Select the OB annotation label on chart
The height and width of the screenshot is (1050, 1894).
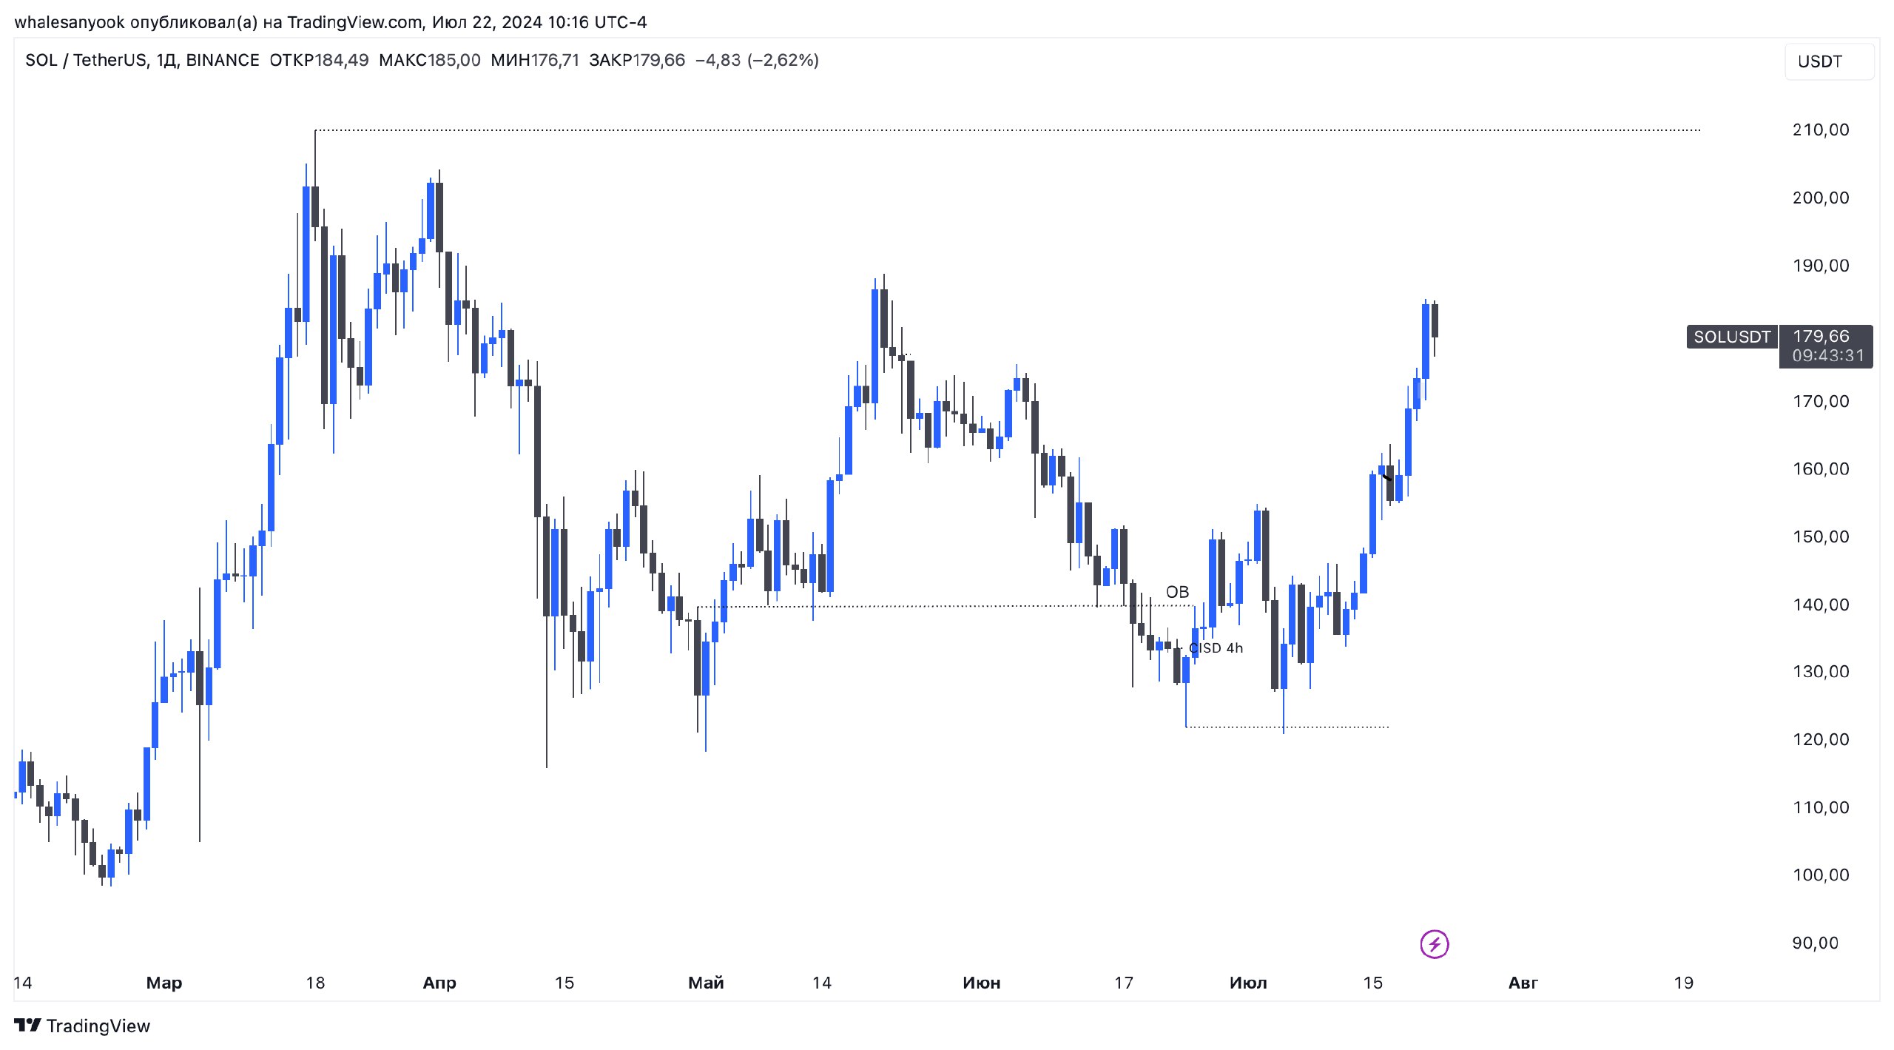(x=1177, y=592)
